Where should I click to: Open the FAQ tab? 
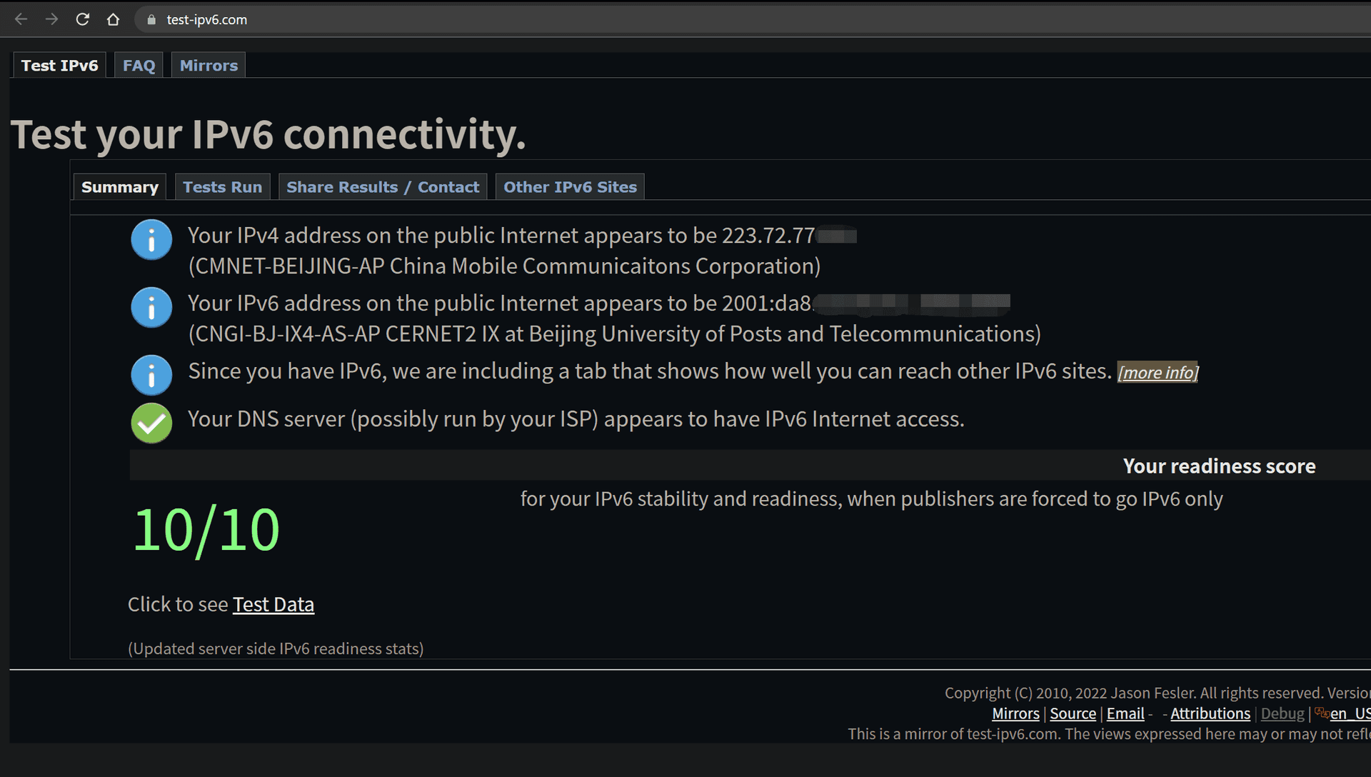click(x=139, y=66)
